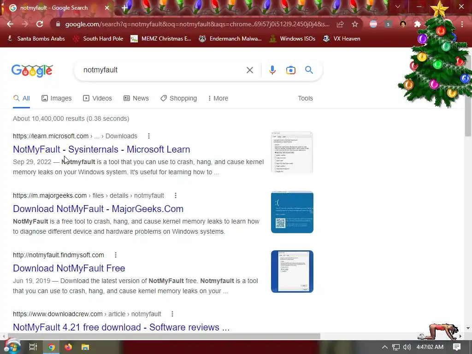The height and width of the screenshot is (354, 472).
Task: Open Download NotMyFault Free result
Action: (69, 268)
